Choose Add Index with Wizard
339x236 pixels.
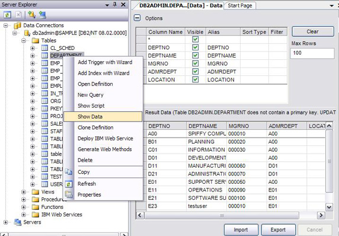104,73
